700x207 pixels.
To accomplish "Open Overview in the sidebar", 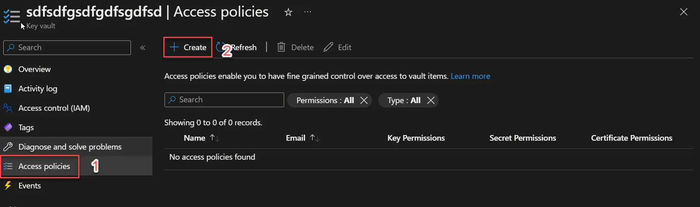I will [x=34, y=69].
